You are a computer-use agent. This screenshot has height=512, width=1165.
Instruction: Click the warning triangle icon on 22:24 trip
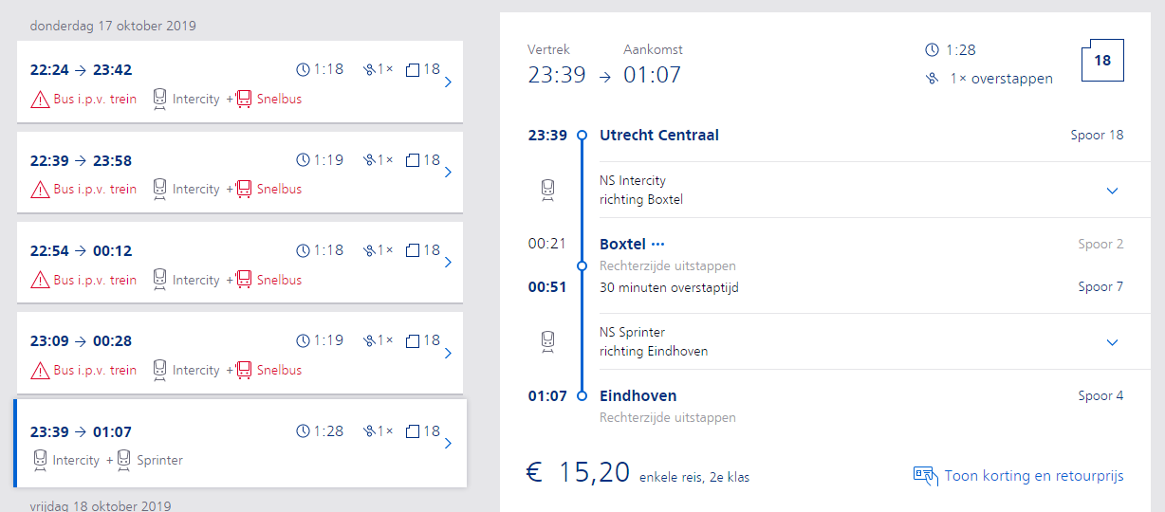[x=40, y=99]
